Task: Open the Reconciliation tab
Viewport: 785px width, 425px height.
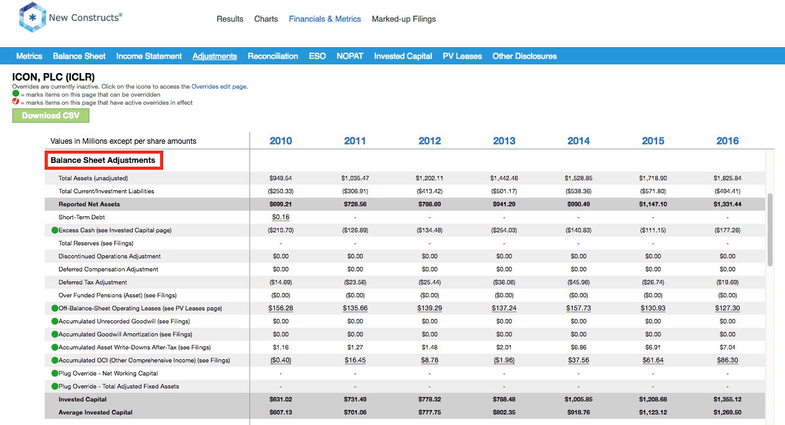Action: click(x=273, y=56)
